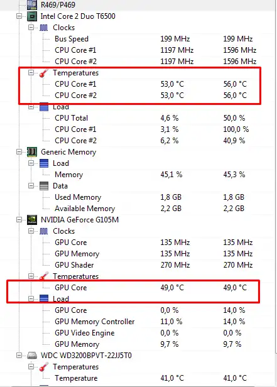Click the Generic Memory chip icon
The width and height of the screenshot is (277, 387).
pyautogui.click(x=32, y=152)
